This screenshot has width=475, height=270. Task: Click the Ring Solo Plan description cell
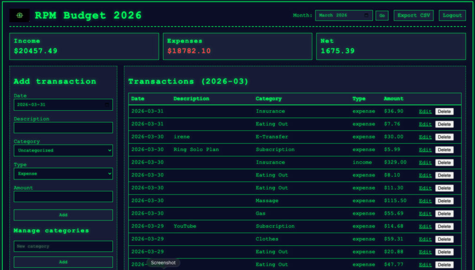tap(196, 150)
